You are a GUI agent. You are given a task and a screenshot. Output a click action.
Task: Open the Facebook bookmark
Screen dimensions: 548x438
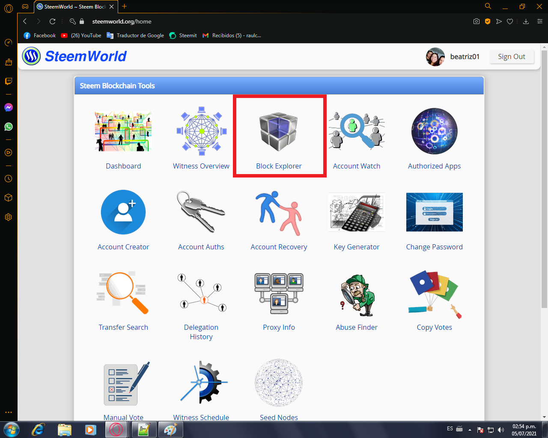tap(40, 36)
